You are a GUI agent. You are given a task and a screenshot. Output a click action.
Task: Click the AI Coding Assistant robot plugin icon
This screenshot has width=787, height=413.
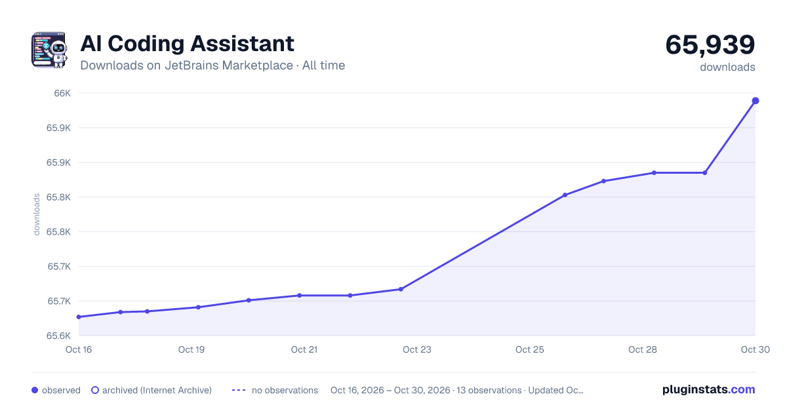pyautogui.click(x=50, y=50)
